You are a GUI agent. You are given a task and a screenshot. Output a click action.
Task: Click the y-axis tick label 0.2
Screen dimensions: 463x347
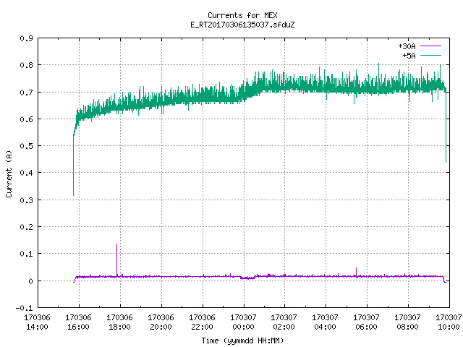point(26,227)
